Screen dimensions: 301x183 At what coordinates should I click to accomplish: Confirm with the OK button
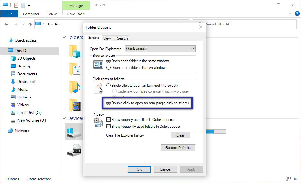tap(139, 169)
